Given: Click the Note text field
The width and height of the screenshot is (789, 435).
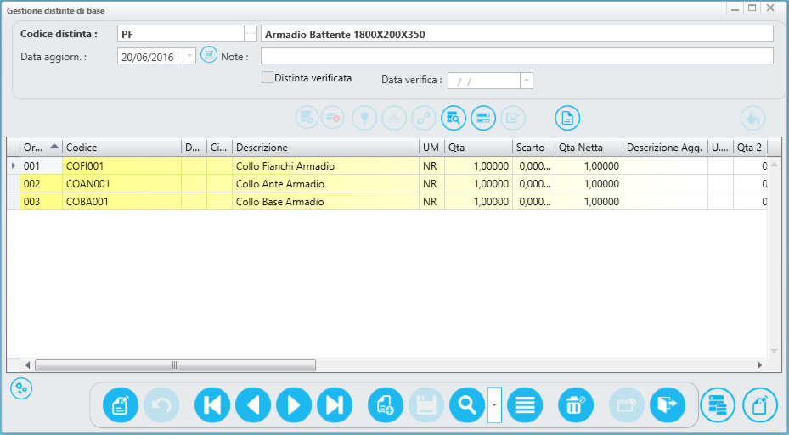Looking at the screenshot, I should (x=516, y=57).
